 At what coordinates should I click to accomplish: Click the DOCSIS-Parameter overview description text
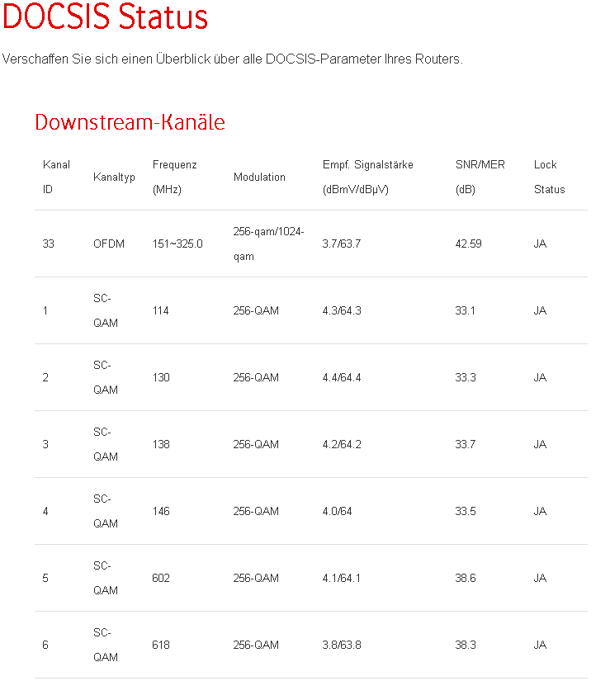[232, 59]
